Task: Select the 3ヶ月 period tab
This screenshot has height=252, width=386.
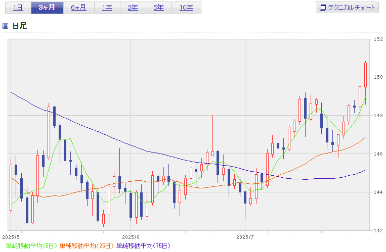Action: click(47, 8)
